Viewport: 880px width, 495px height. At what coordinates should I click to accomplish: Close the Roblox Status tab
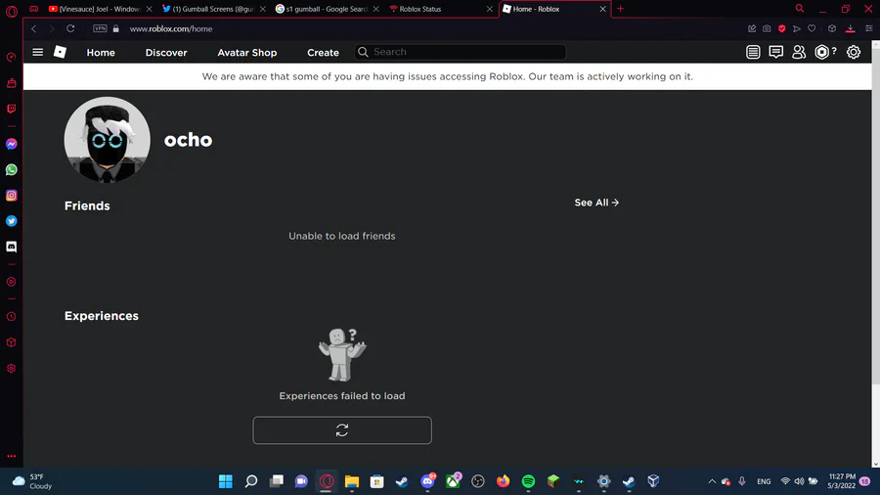[490, 9]
